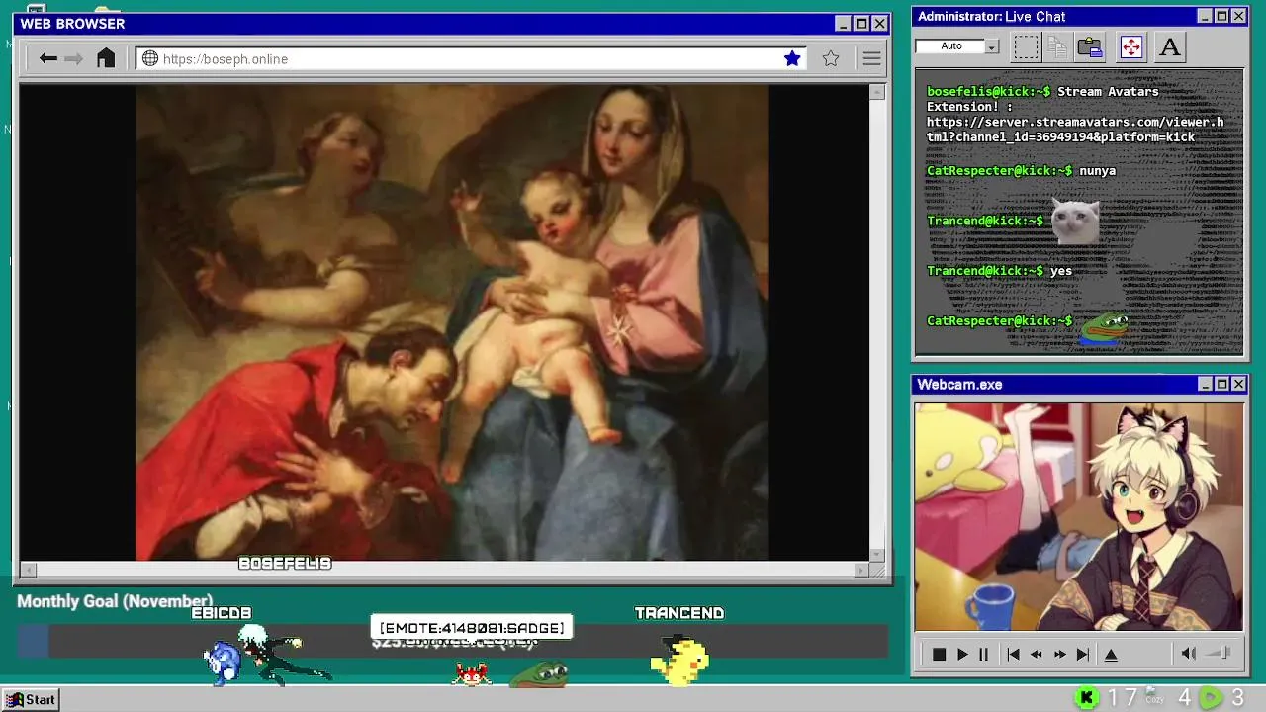
Task: Click the frog emote from CatRespecter
Action: (1103, 327)
